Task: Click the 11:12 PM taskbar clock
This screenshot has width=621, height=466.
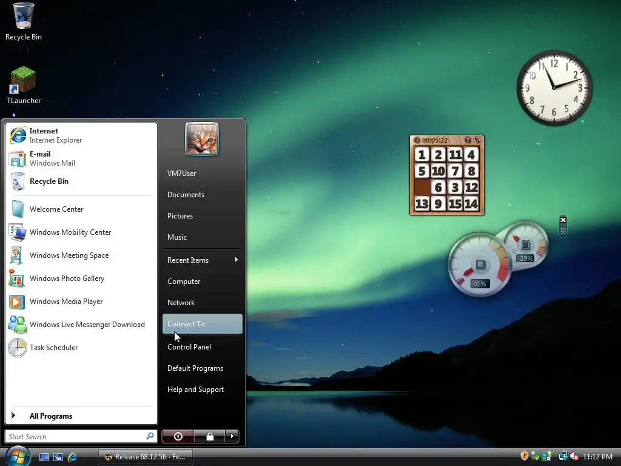Action: pyautogui.click(x=597, y=456)
